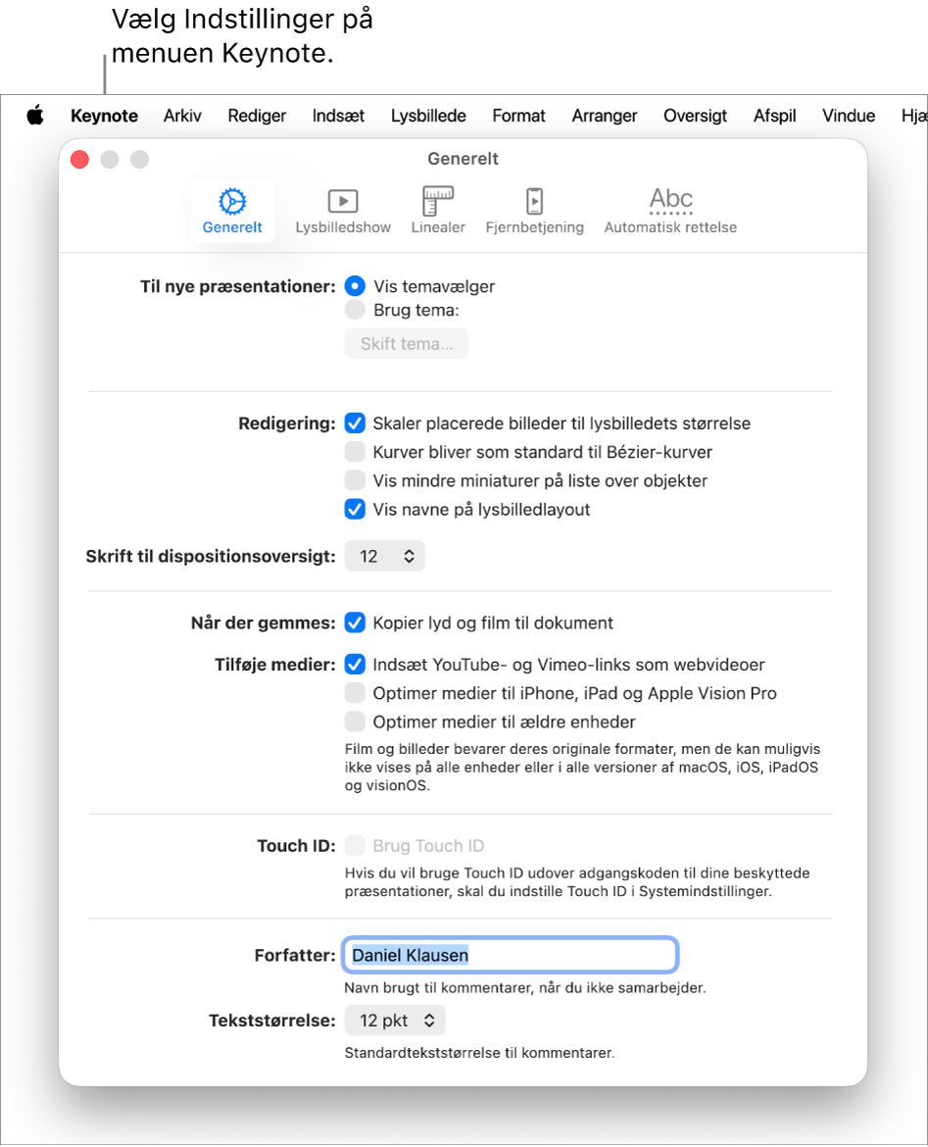Toggle Kopier lyd og film til dokument
This screenshot has height=1147, width=928.
coord(355,623)
